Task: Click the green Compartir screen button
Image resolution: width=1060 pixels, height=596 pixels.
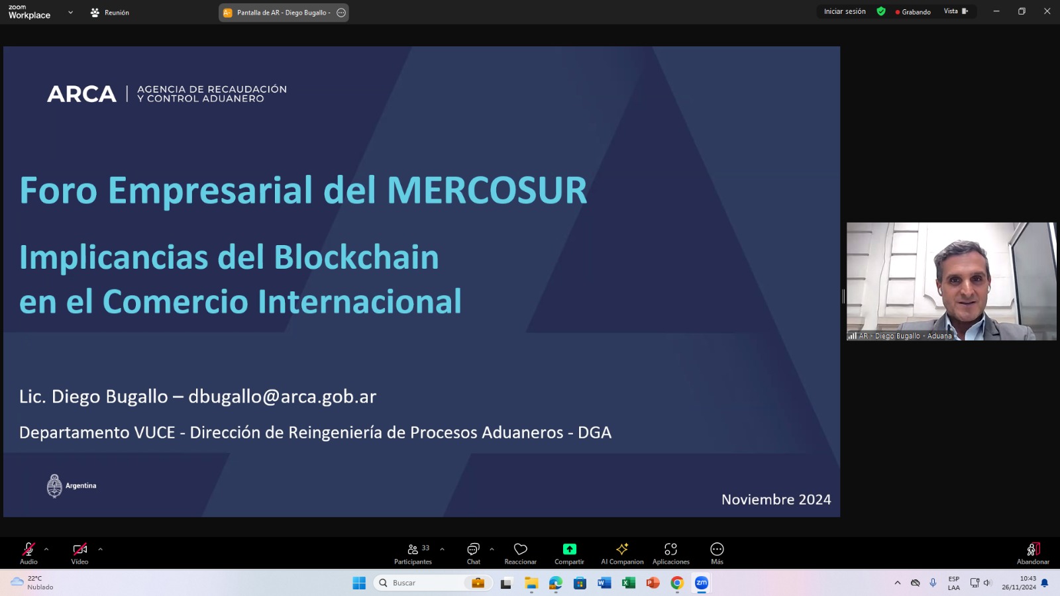Action: [x=569, y=553]
